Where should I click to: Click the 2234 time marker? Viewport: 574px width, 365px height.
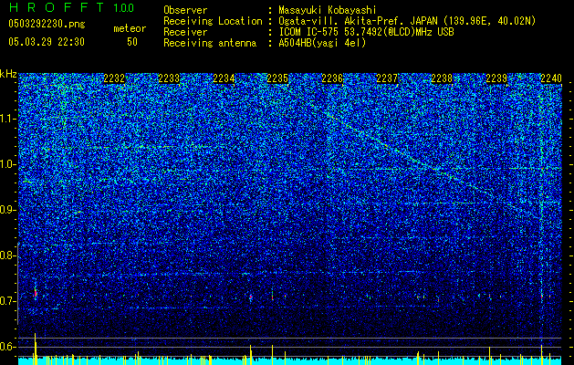224,78
